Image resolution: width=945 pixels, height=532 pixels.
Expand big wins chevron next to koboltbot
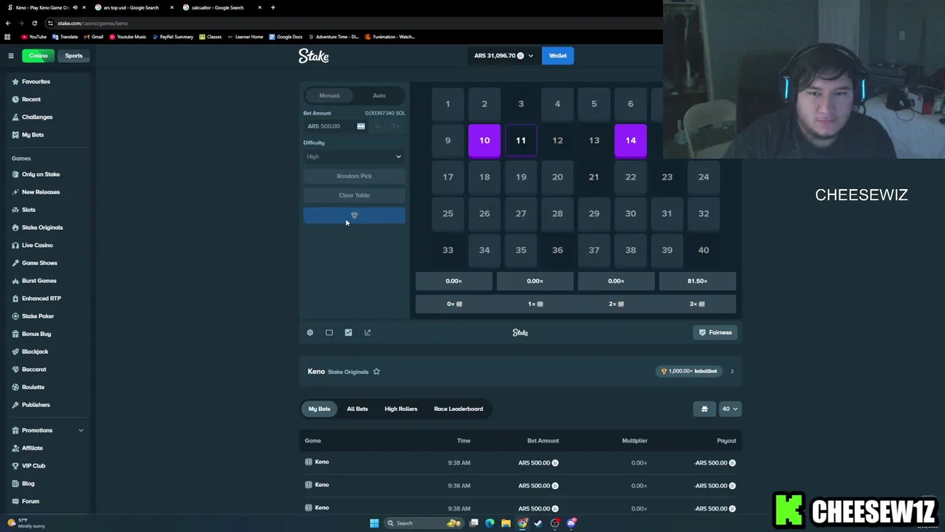pos(732,372)
